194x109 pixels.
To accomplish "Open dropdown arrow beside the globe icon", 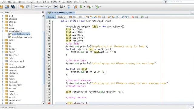I will pyautogui.click(x=65, y=7).
